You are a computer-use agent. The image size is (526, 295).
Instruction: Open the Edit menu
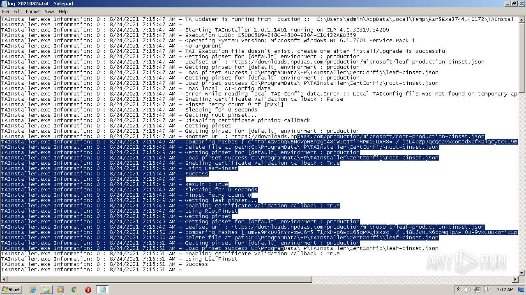click(17, 11)
